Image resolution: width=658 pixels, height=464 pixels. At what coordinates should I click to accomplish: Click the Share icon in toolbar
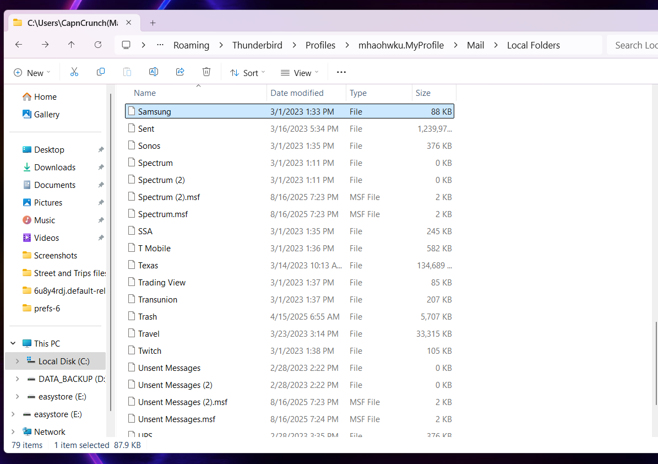point(180,72)
